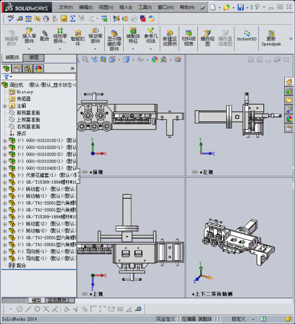Click the section view icon
Viewport: 295px width, 324px height.
coord(103,60)
